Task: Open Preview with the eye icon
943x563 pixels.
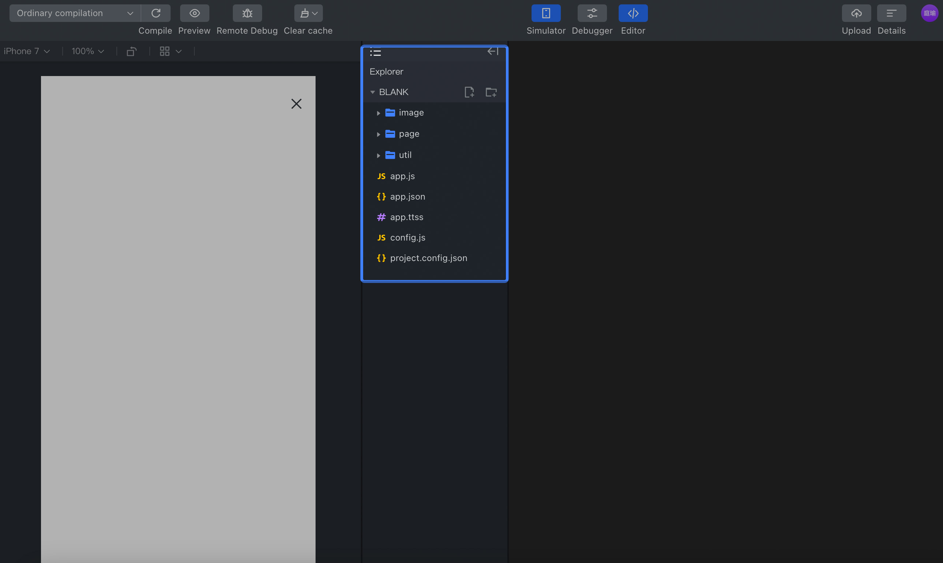Action: click(x=194, y=13)
